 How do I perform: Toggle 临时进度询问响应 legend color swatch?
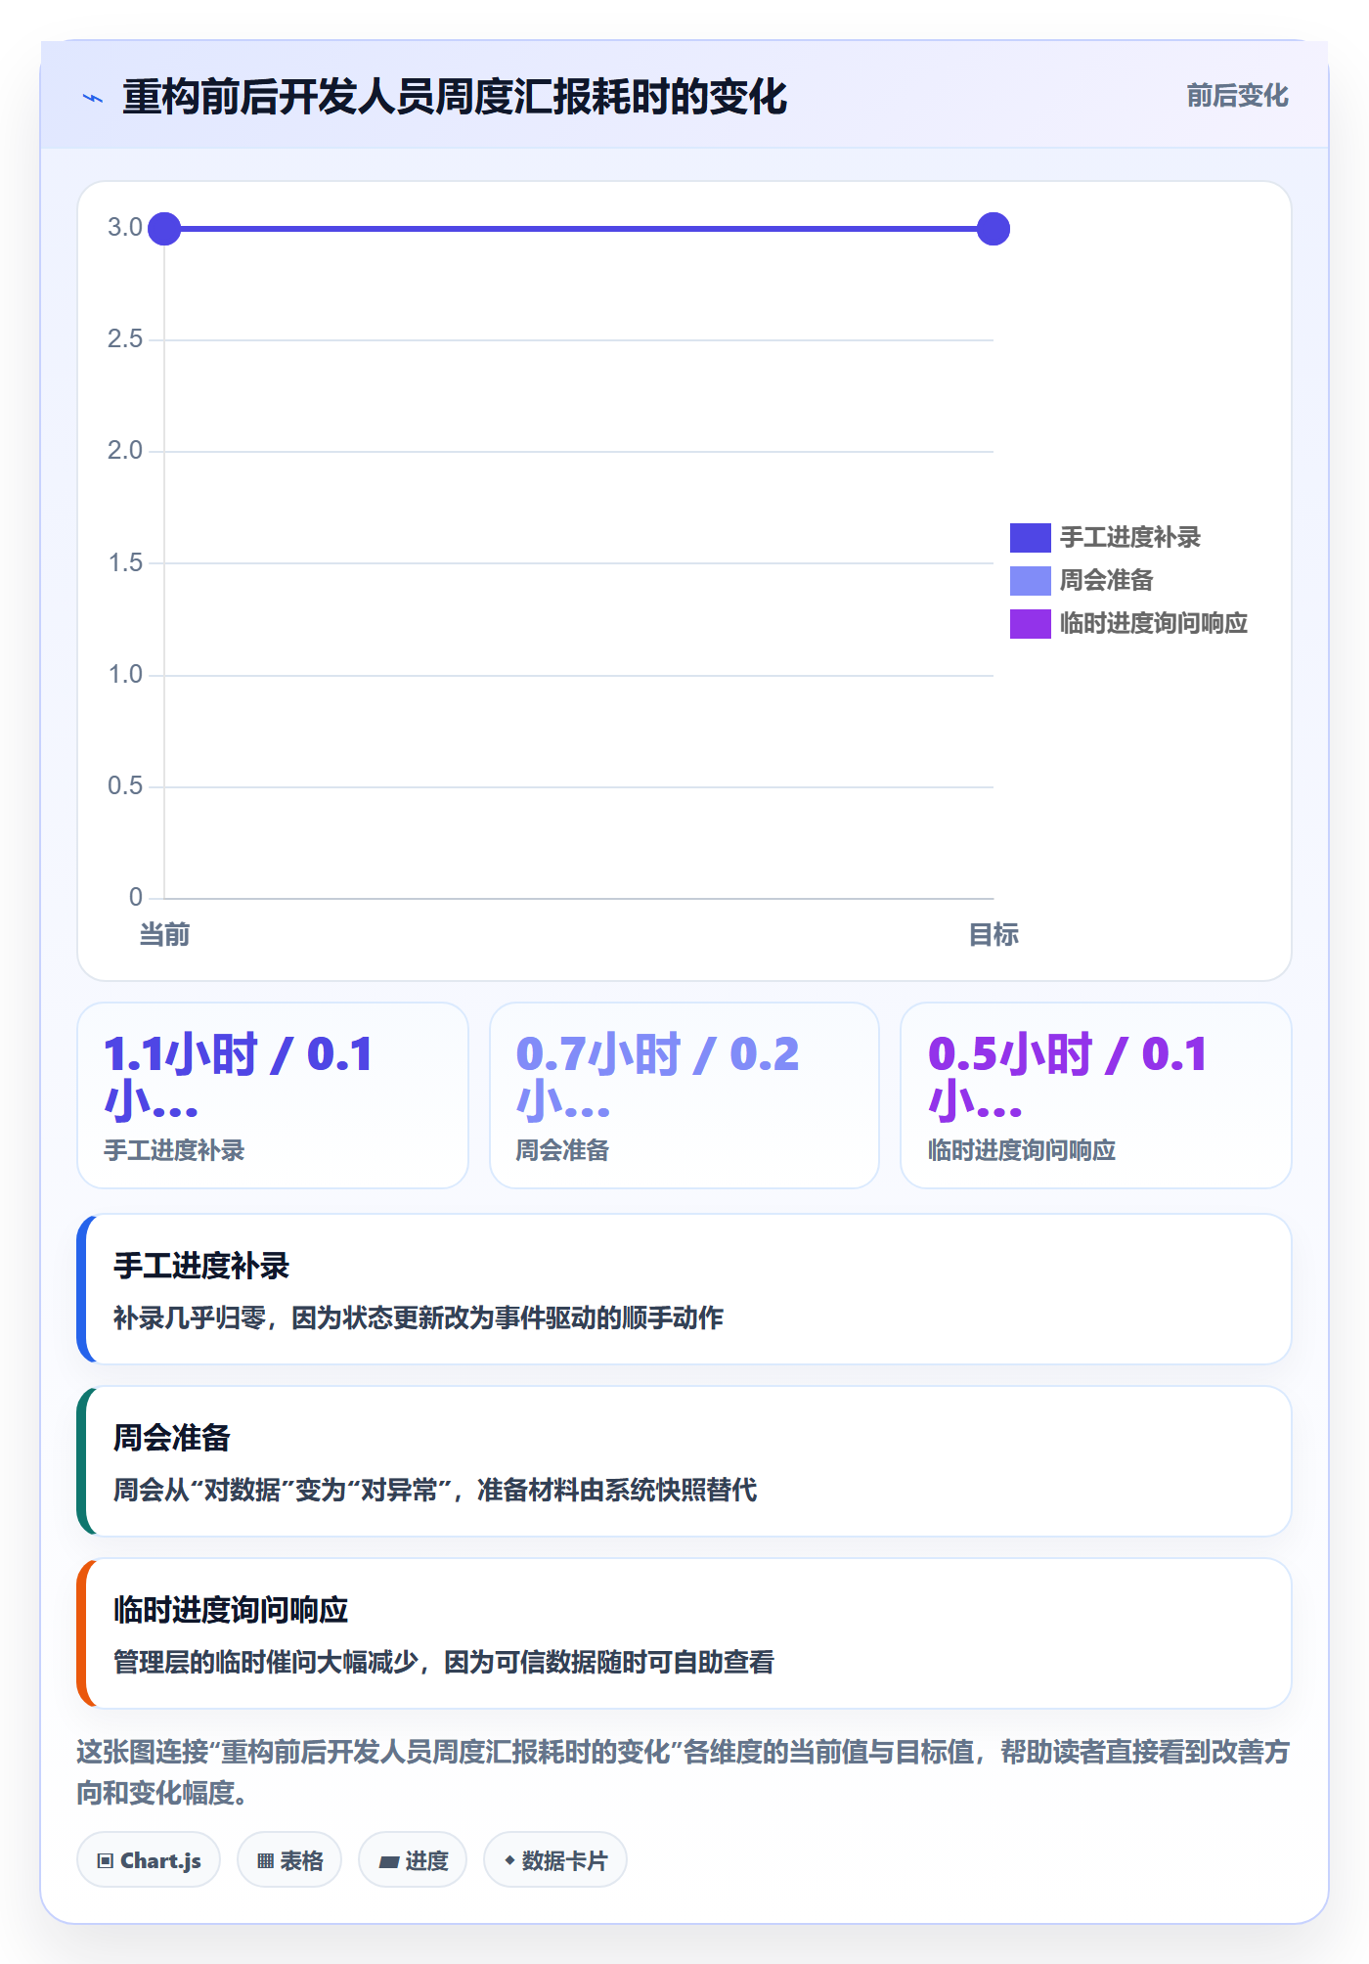1030,623
